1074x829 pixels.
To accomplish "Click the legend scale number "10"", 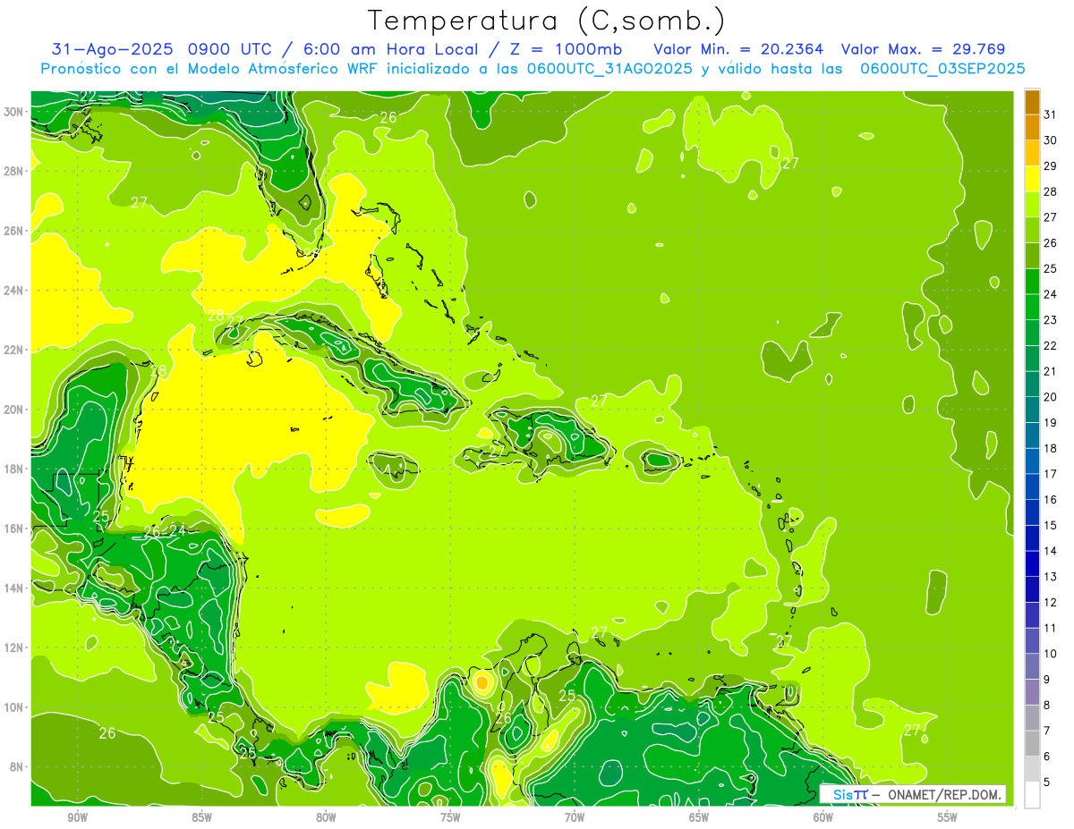I will tap(1051, 654).
